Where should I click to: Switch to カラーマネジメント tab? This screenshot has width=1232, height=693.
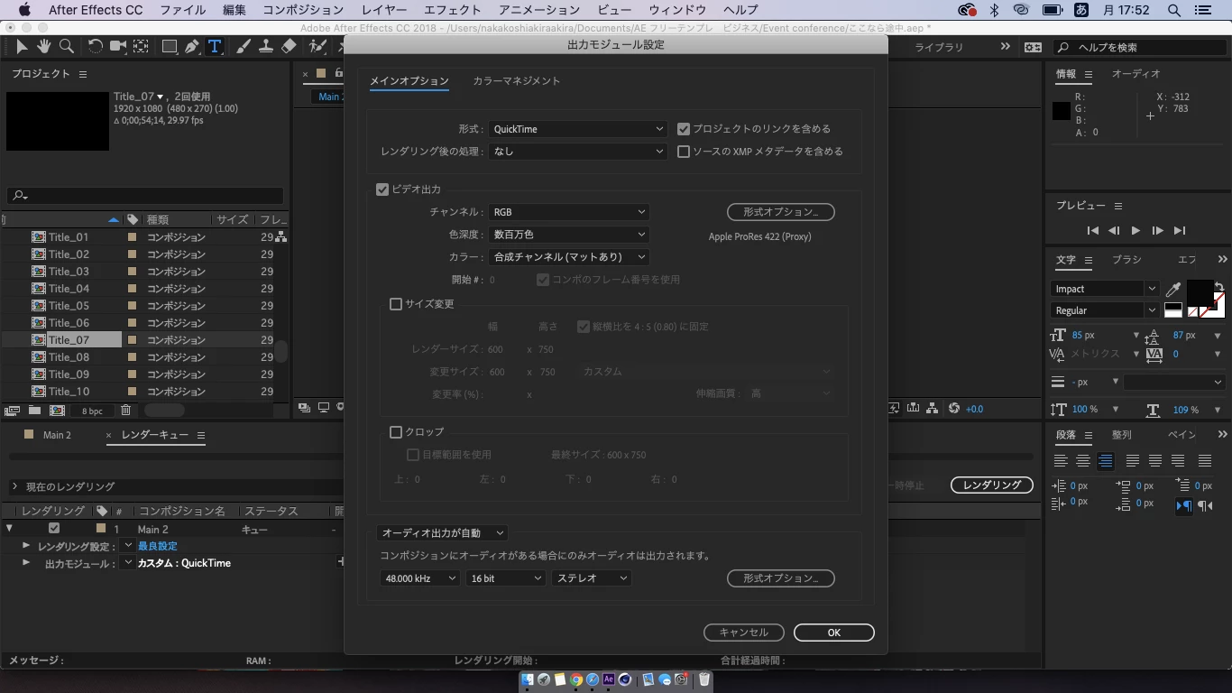pyautogui.click(x=517, y=81)
